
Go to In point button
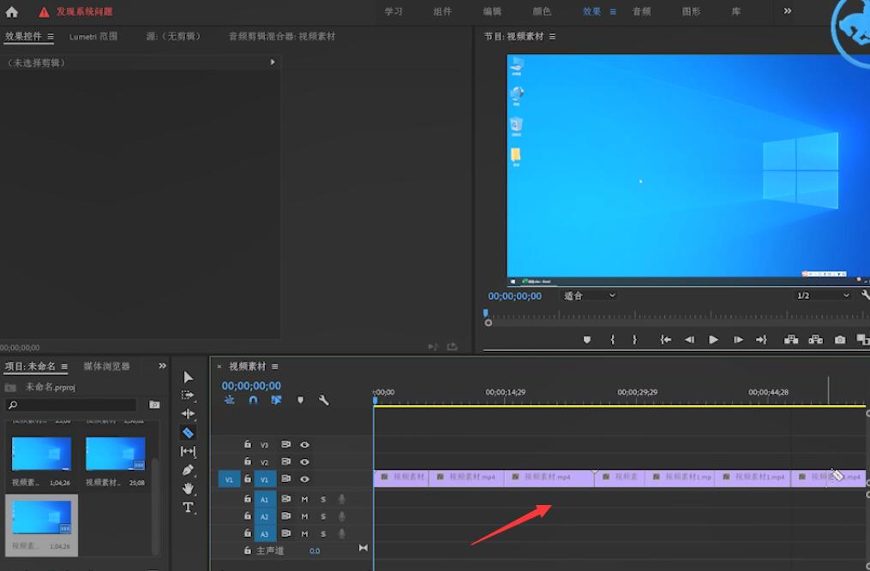click(666, 340)
